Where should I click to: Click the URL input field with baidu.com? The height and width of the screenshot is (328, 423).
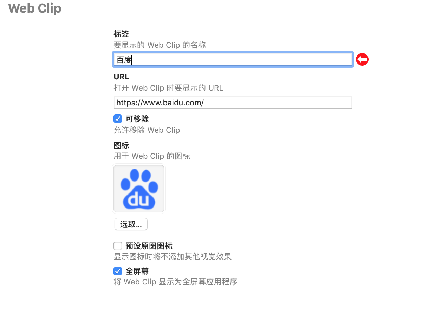[233, 102]
